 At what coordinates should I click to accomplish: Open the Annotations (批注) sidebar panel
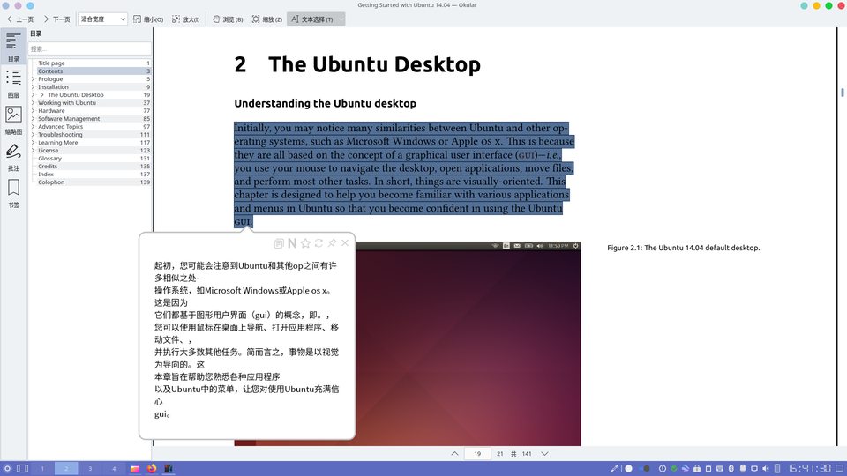(x=13, y=157)
